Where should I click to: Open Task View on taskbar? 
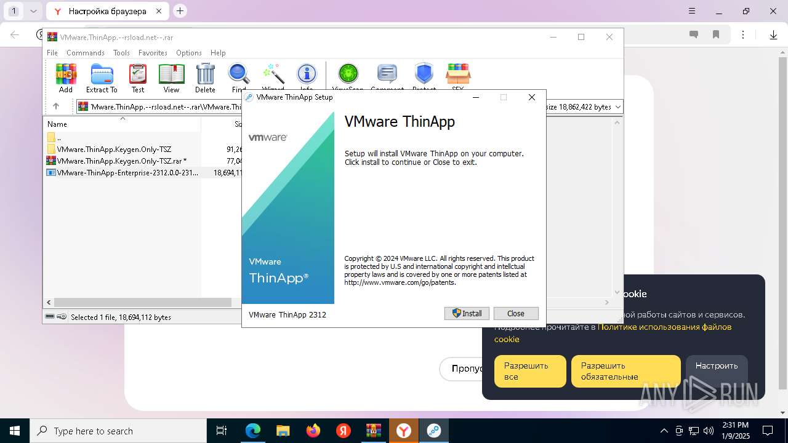pos(222,431)
